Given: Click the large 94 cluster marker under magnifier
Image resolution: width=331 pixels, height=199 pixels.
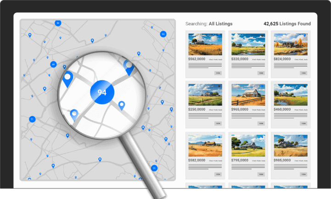Looking at the screenshot, I should [x=101, y=92].
